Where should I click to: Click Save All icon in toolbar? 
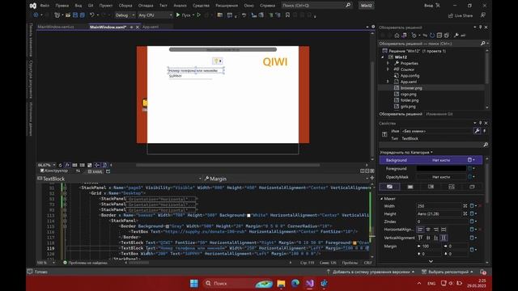83,15
